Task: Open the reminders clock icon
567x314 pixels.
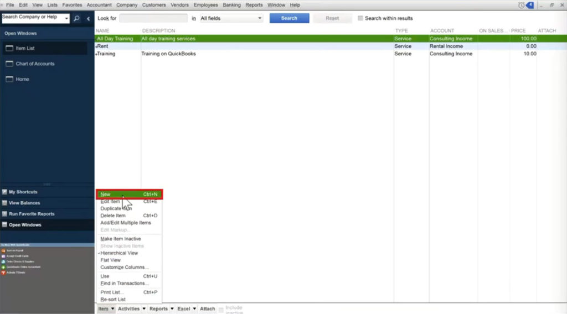Action: pyautogui.click(x=521, y=5)
